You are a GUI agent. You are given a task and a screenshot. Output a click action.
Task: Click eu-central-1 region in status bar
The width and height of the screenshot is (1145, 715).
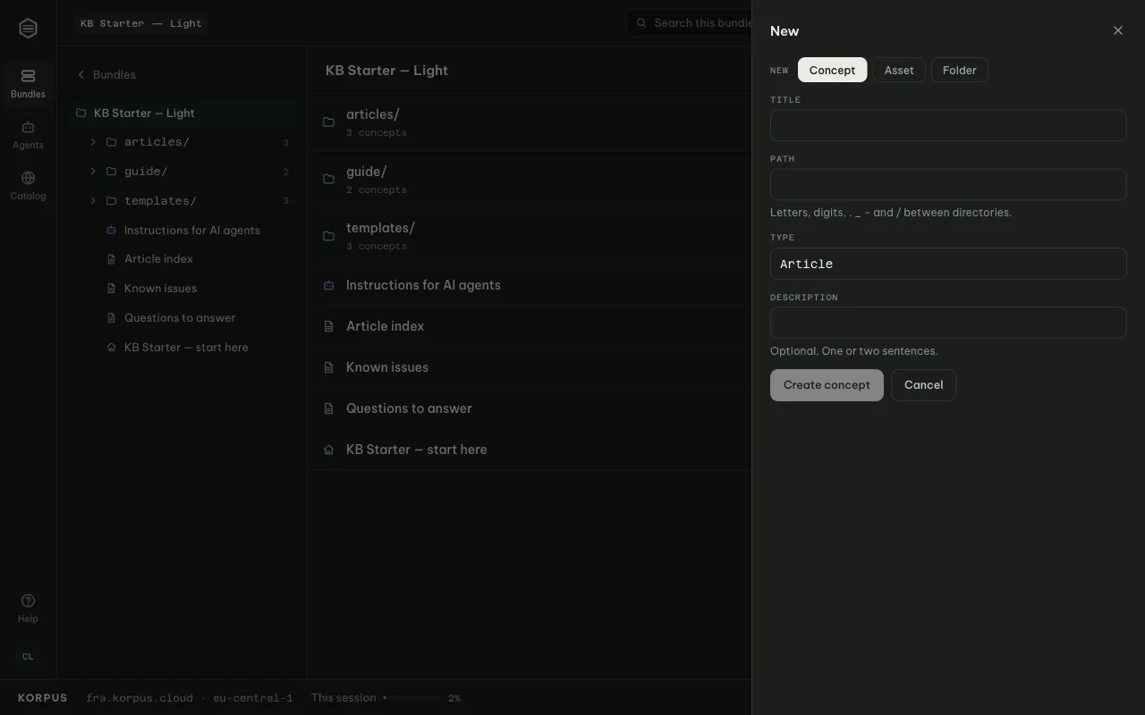click(253, 698)
